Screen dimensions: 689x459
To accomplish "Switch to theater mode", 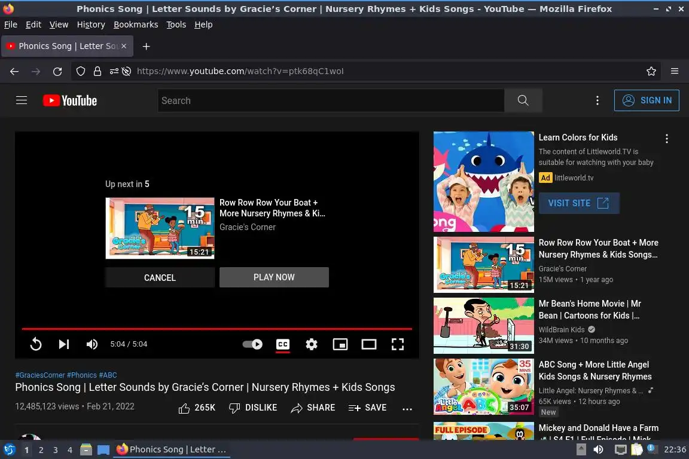I will point(368,344).
